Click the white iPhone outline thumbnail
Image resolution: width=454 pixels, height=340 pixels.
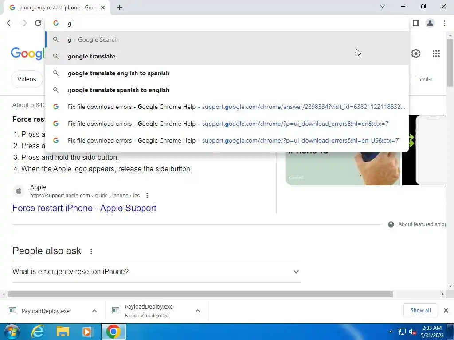click(424, 150)
